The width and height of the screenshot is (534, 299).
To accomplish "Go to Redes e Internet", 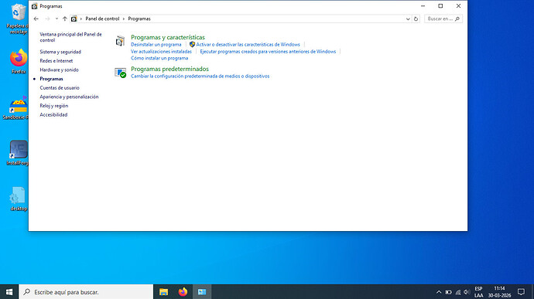I will 56,61.
